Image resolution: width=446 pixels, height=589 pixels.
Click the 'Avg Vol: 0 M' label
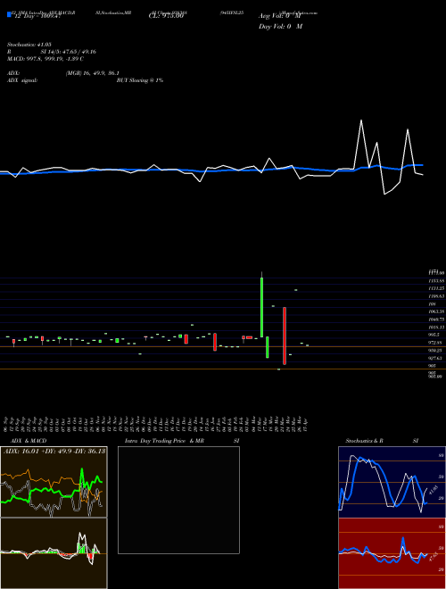(x=280, y=16)
